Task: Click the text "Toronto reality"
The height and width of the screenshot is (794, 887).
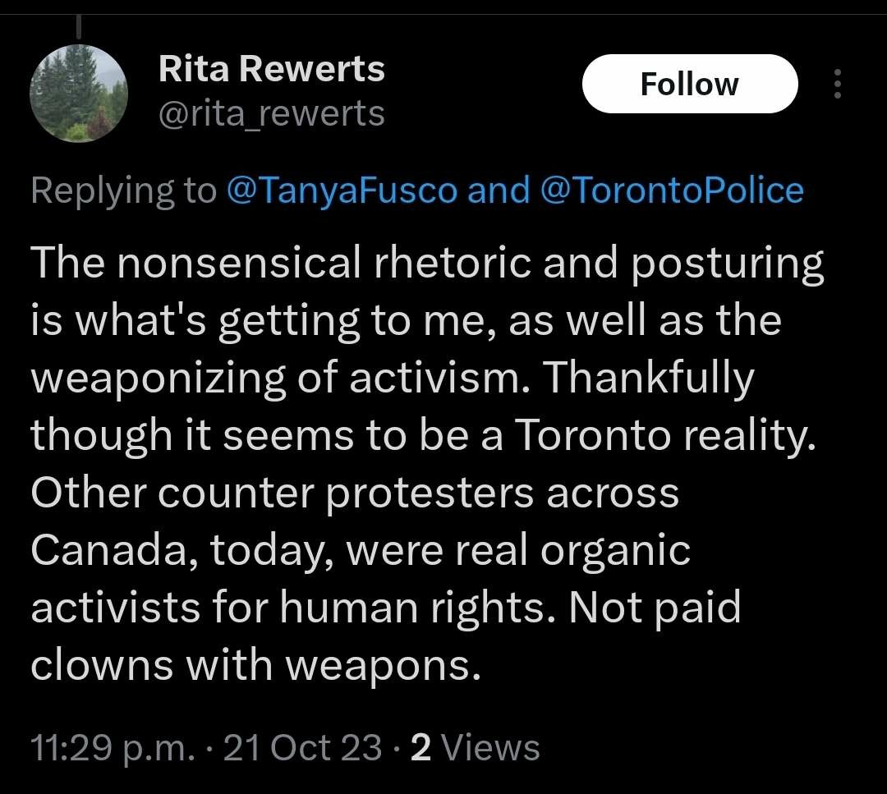Action: point(665,436)
